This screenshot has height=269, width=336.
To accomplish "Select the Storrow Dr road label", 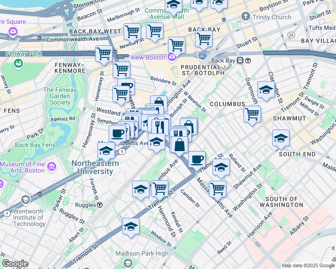I will 87,4.
